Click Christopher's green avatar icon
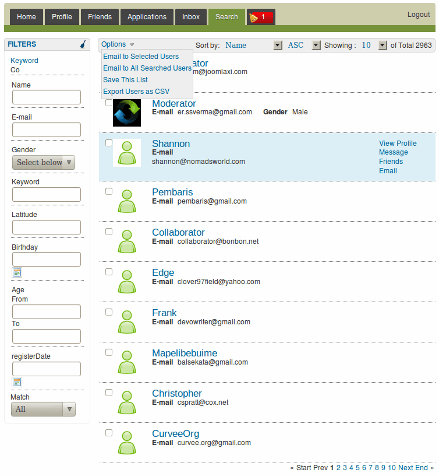This screenshot has width=439, height=476. [127, 402]
